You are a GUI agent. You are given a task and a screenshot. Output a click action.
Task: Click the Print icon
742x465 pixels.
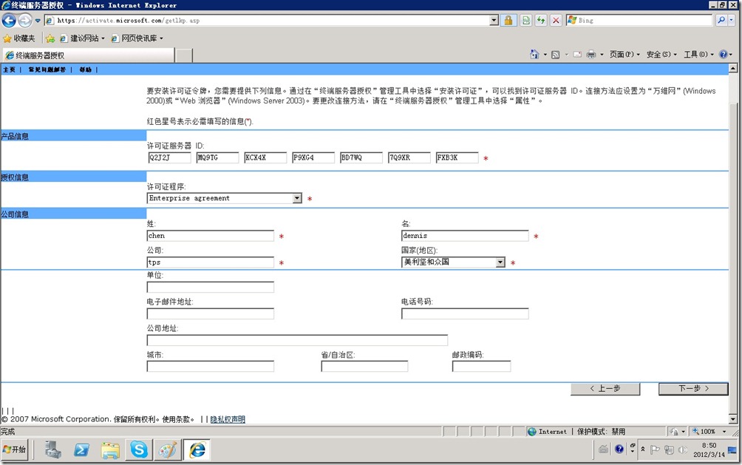click(591, 55)
